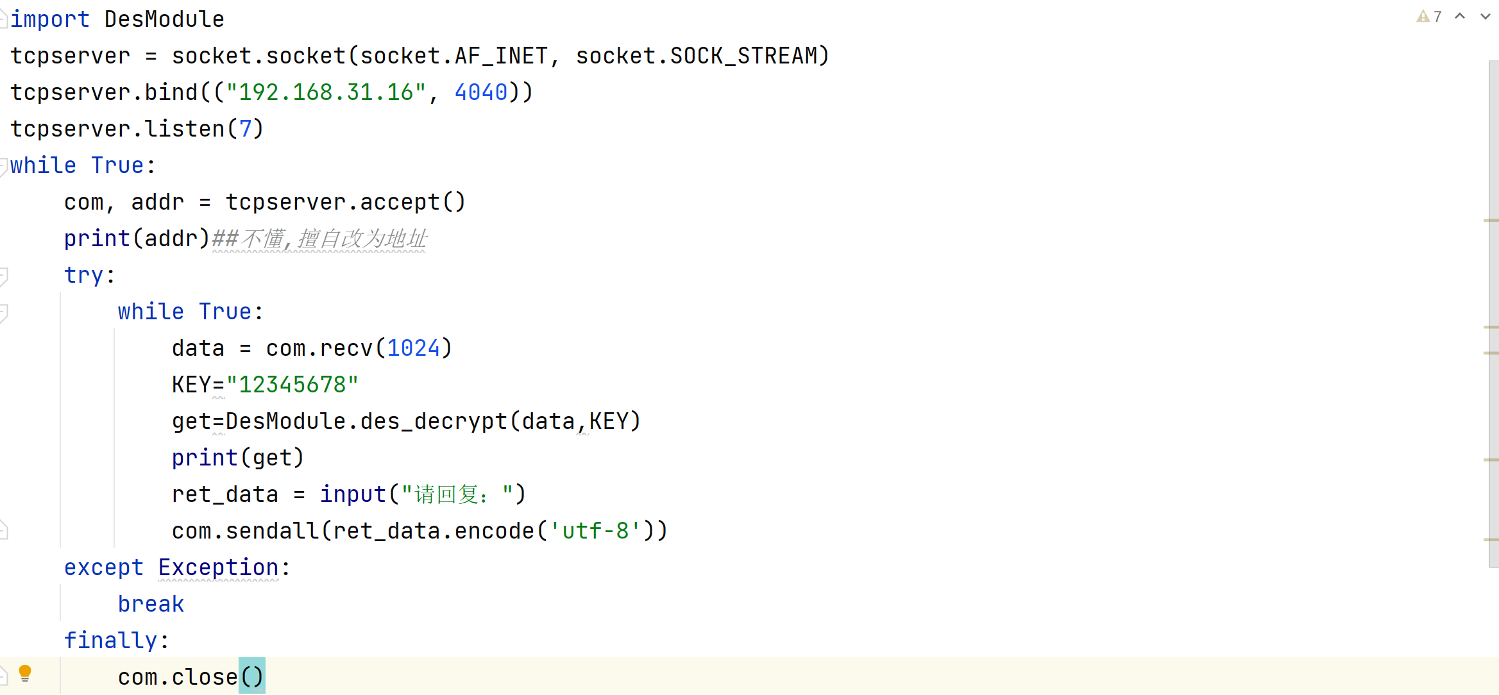Click the "192.168.31.16" IP string
Viewport: 1499px width, 695px height.
tap(326, 92)
